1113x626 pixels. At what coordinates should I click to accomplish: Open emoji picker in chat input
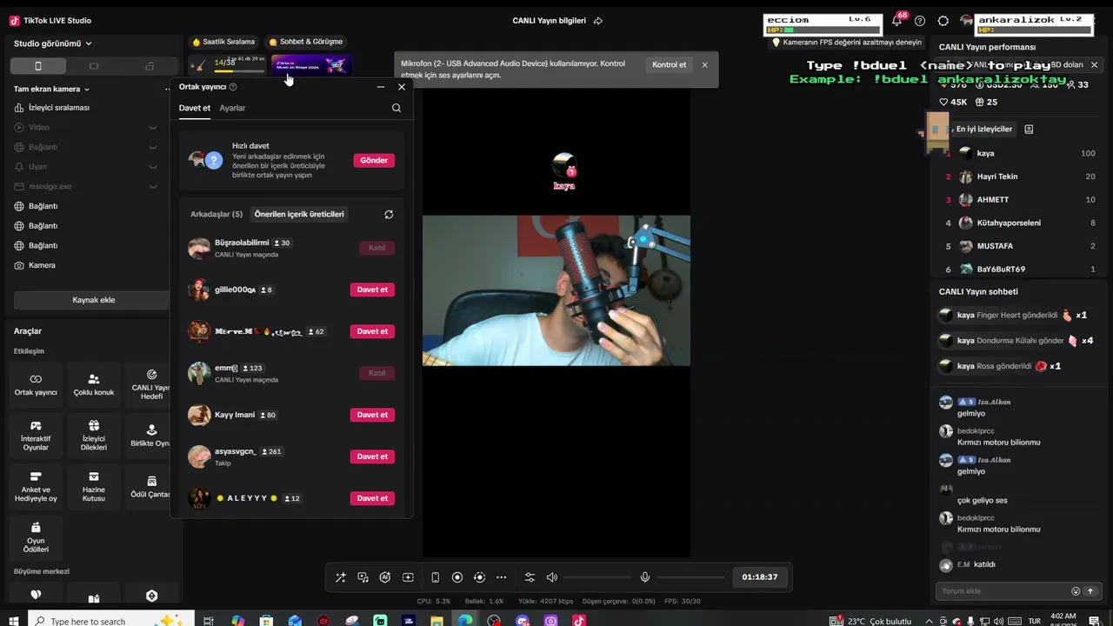pyautogui.click(x=1076, y=591)
